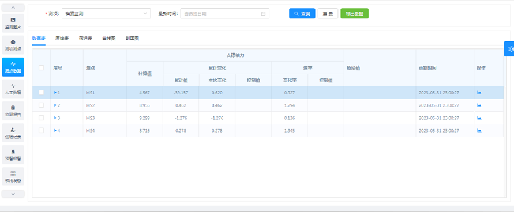
Task: Expand row 1 with the blue triangle
Action: (55, 93)
